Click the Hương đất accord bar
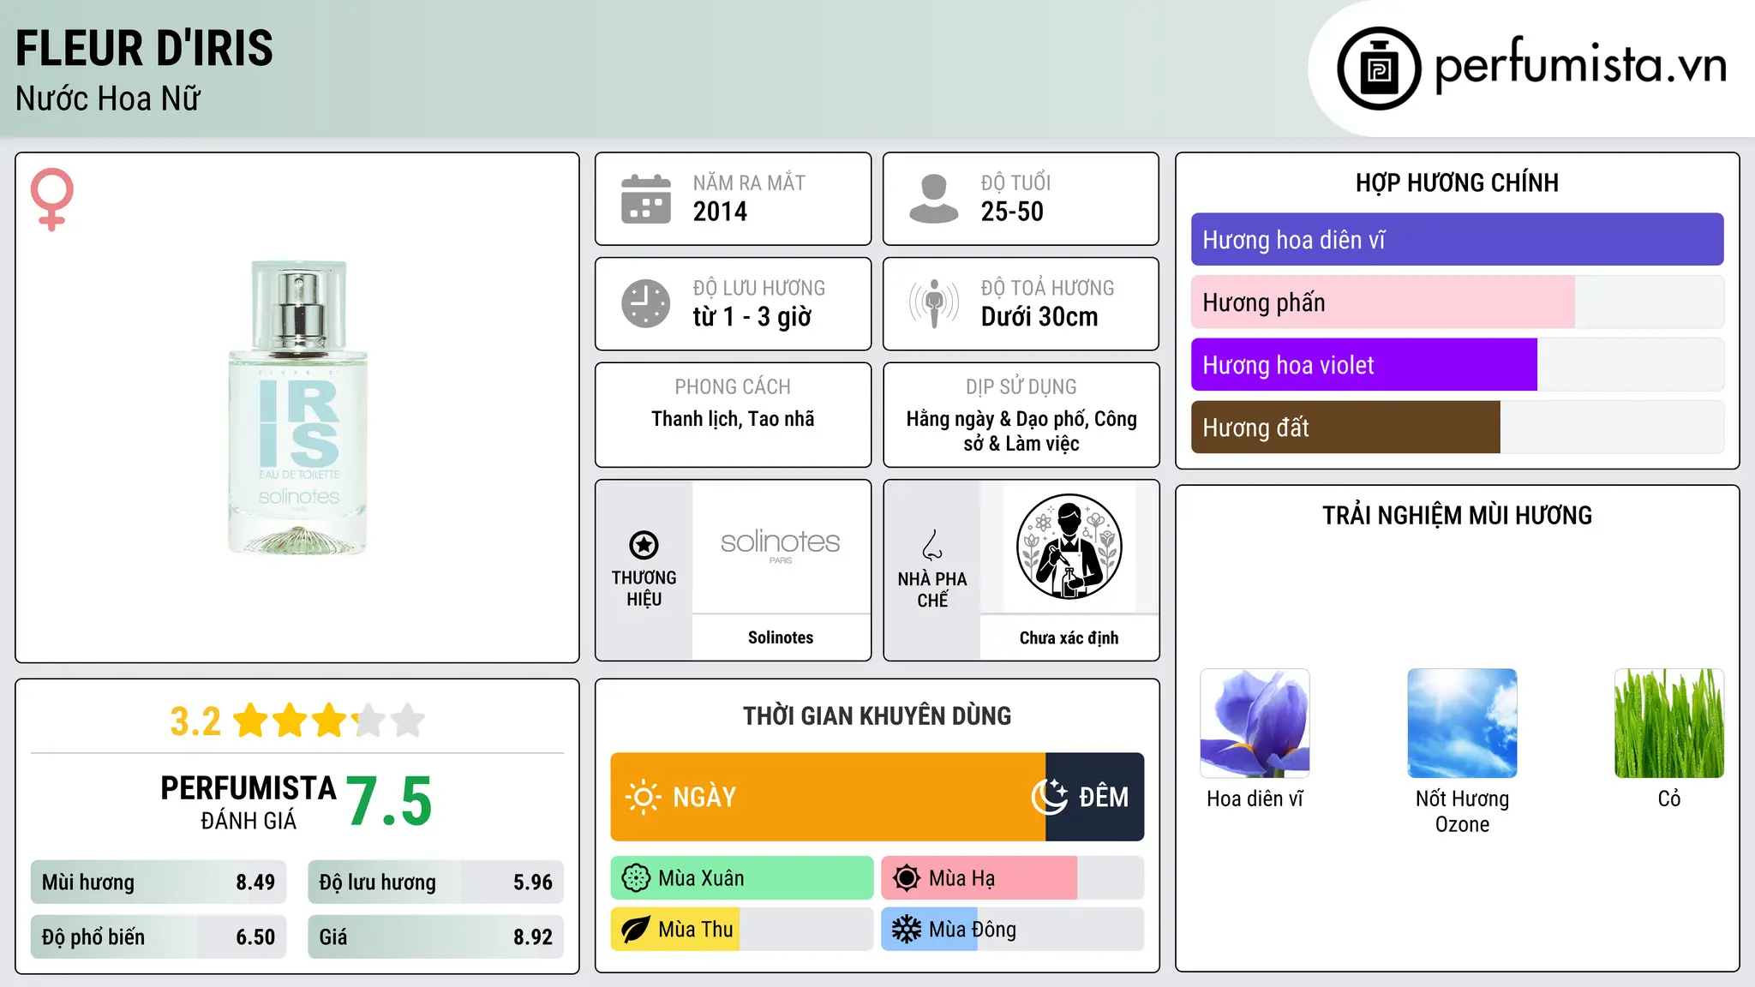This screenshot has width=1755, height=987. [x=1457, y=428]
